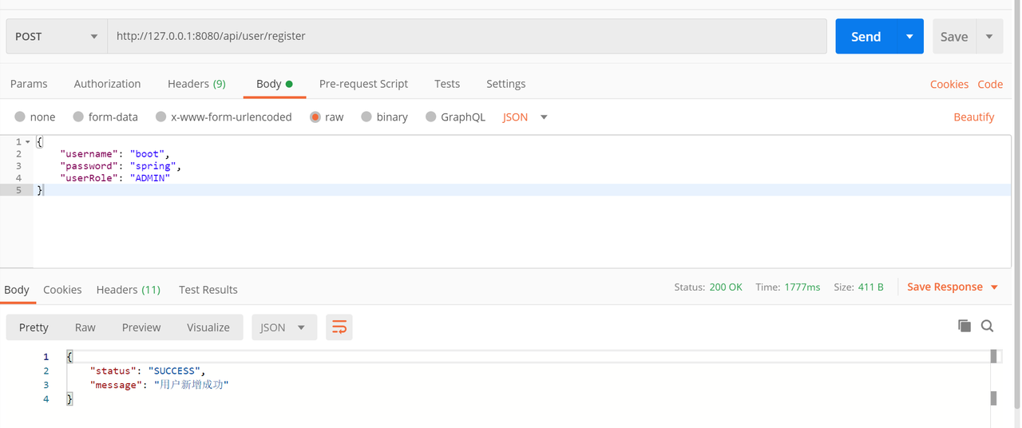Viewport: 1022px width, 428px height.
Task: Switch to the Authorization tab
Action: (x=107, y=84)
